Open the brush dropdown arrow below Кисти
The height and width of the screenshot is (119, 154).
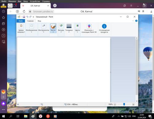click(x=53, y=32)
